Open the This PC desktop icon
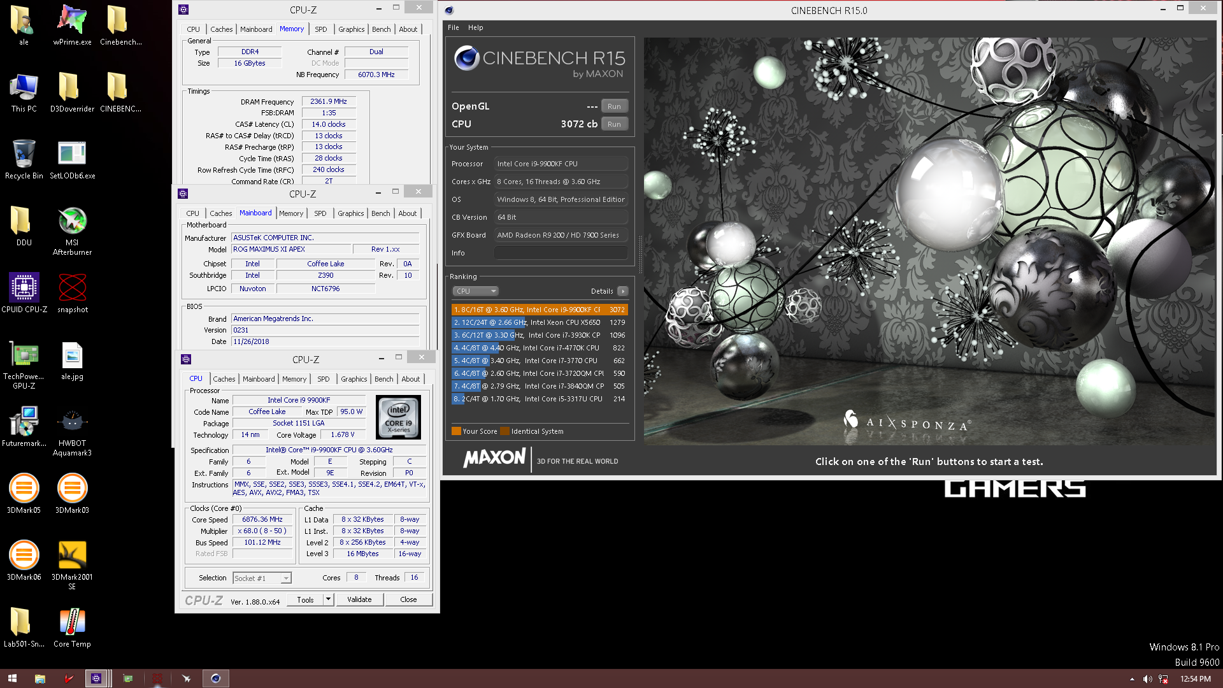 pyautogui.click(x=24, y=92)
